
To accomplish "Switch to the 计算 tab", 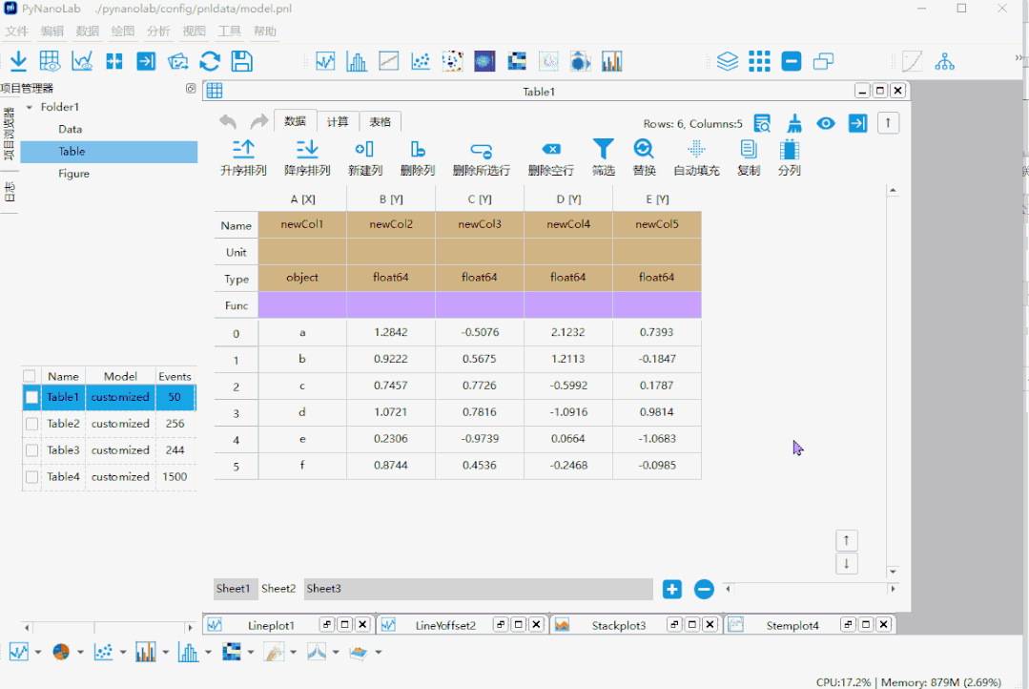I will point(338,121).
